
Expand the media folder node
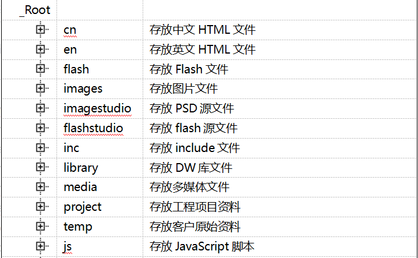tap(40, 187)
